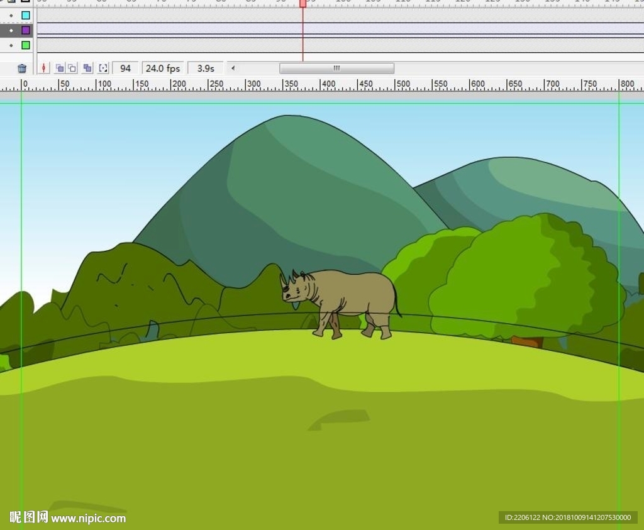Viewport: 644px width, 530px height.
Task: Click the www.nipic.com watermark link
Action: pyautogui.click(x=88, y=519)
